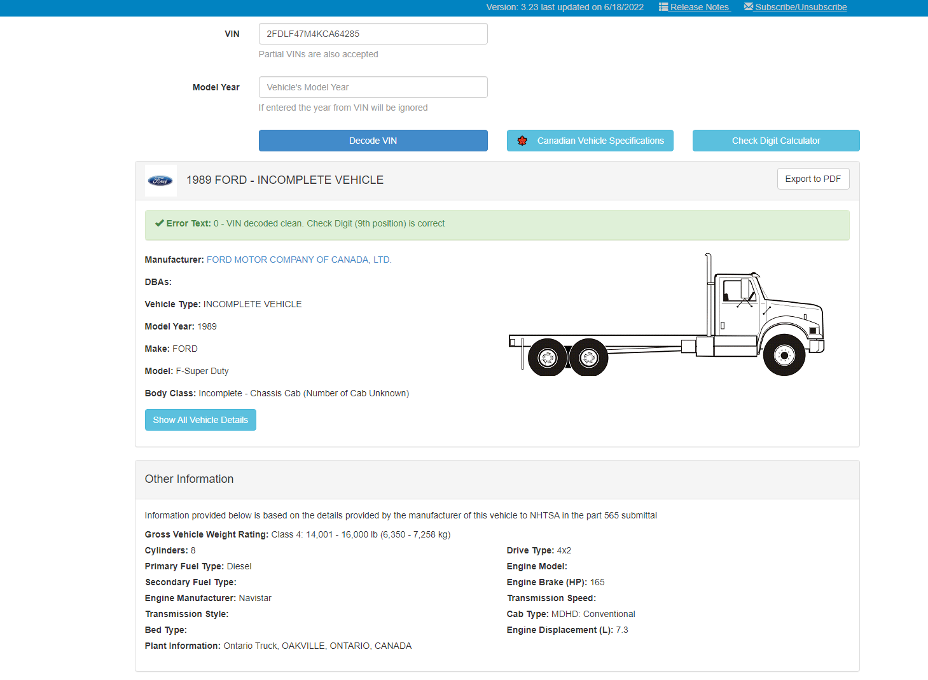This screenshot has height=680, width=928.
Task: Click the envelope icon beside Subscribe/Unsubscribe
Action: click(x=747, y=7)
